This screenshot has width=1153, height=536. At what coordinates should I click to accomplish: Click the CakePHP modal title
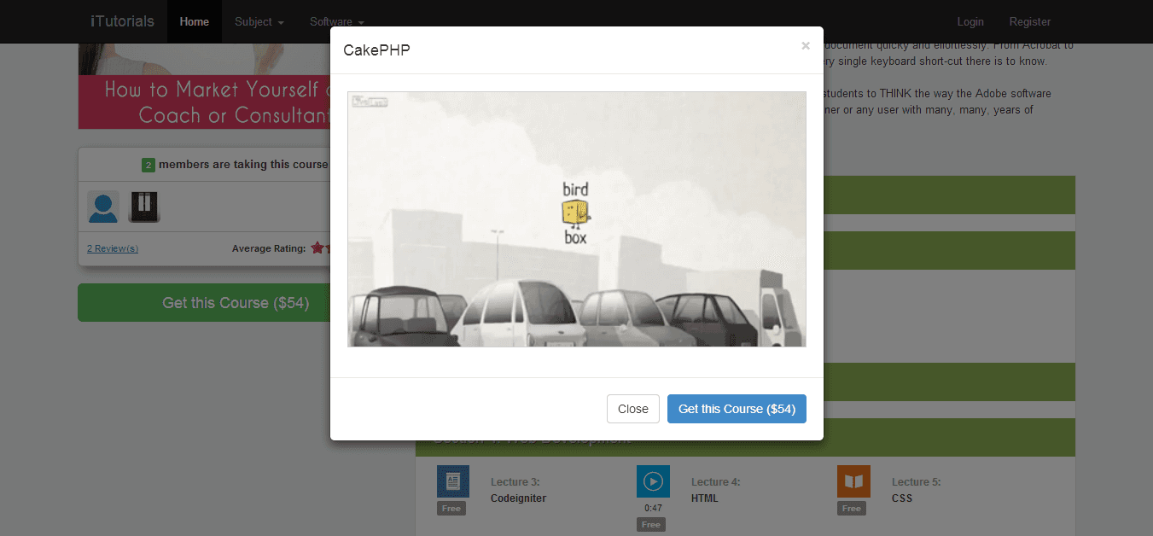pyautogui.click(x=376, y=50)
